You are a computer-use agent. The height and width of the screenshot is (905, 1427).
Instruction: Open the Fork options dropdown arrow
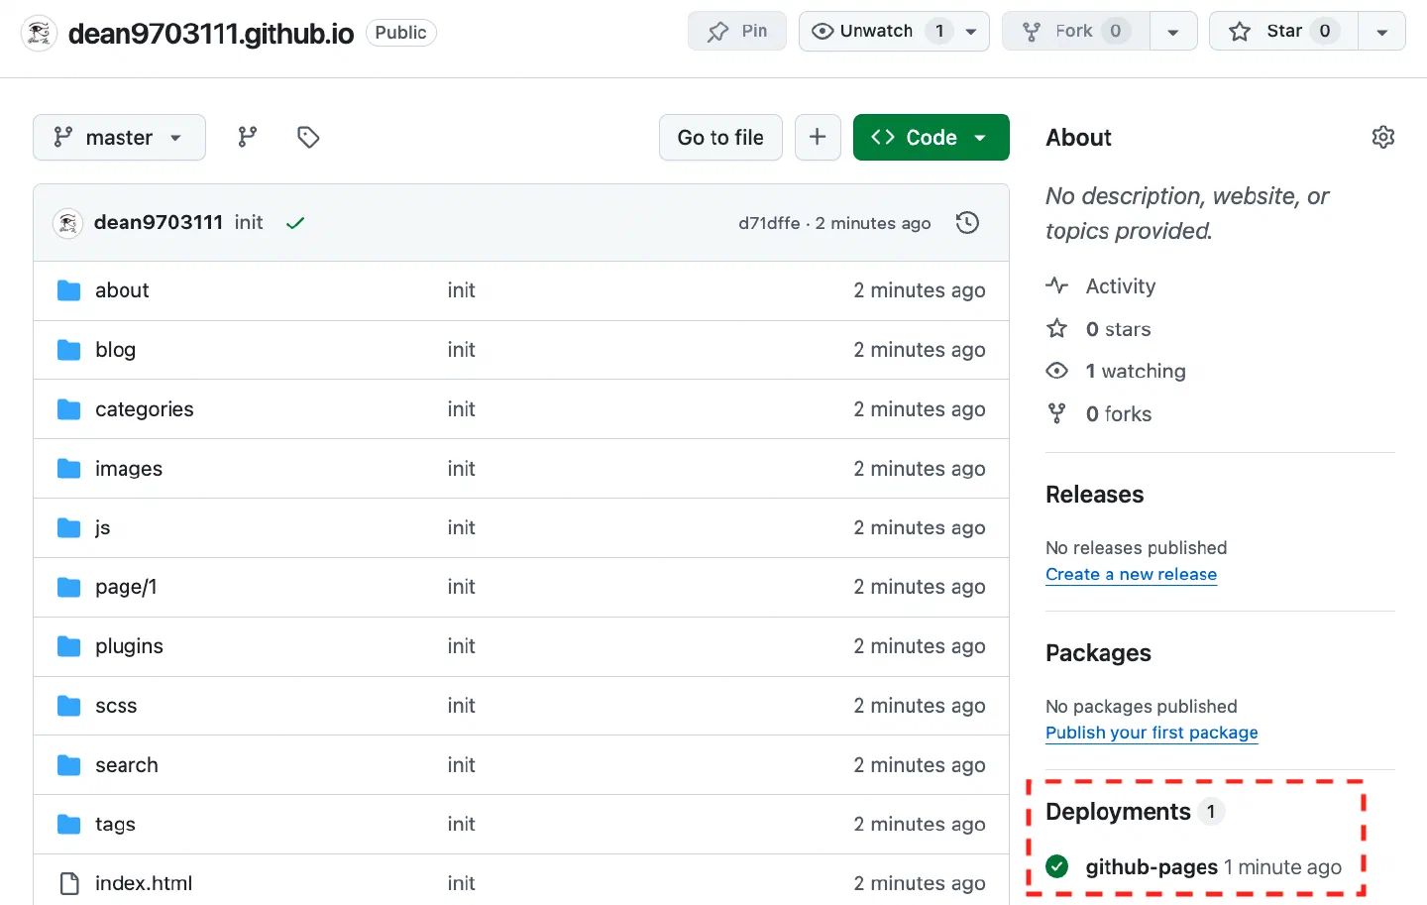click(1173, 31)
